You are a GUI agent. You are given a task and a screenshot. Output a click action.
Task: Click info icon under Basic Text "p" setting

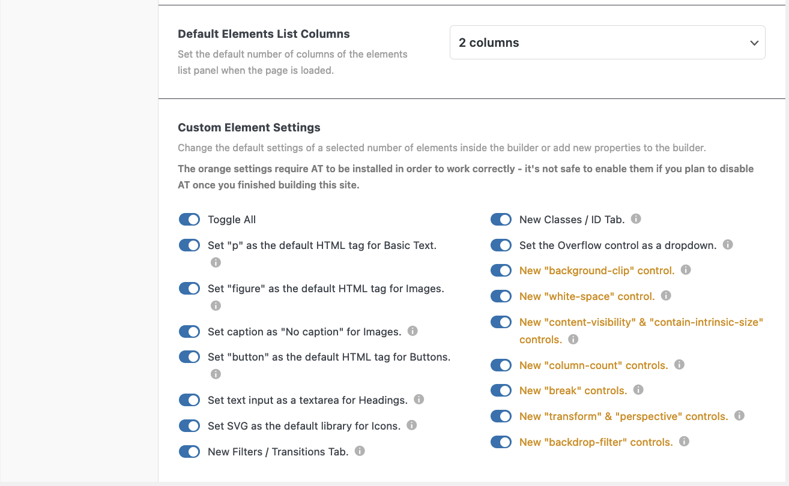coord(216,262)
